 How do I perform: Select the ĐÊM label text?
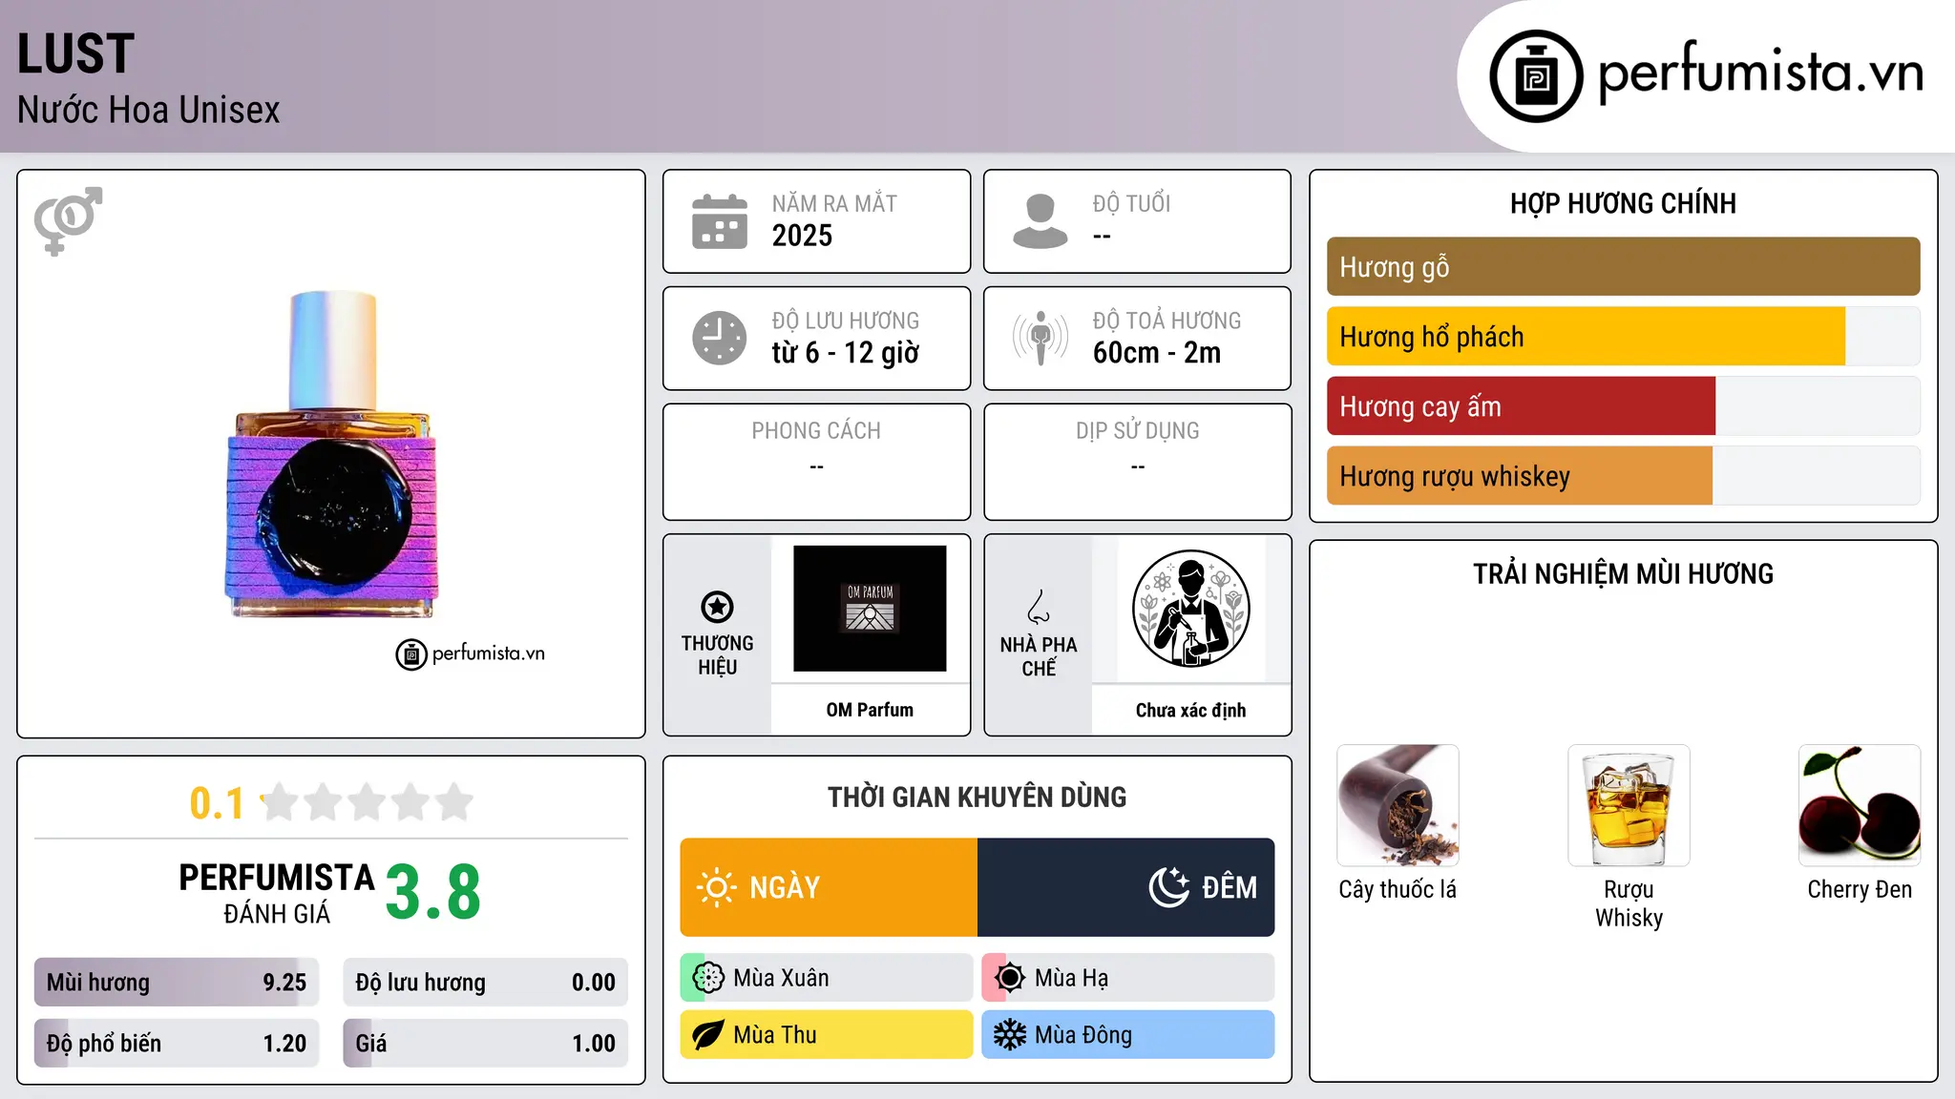pyautogui.click(x=1230, y=887)
